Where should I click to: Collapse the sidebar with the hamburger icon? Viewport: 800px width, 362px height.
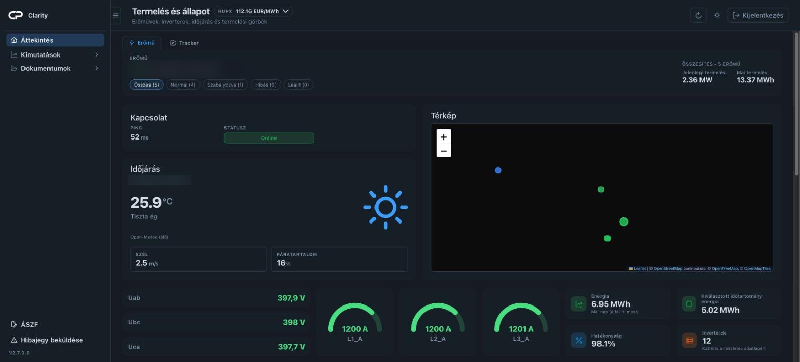[116, 15]
